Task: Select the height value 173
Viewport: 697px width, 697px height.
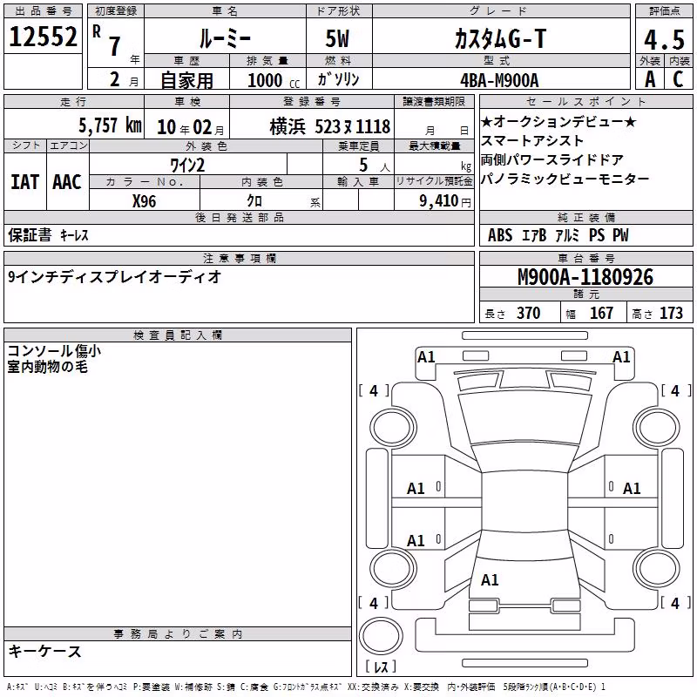Action: click(x=671, y=313)
